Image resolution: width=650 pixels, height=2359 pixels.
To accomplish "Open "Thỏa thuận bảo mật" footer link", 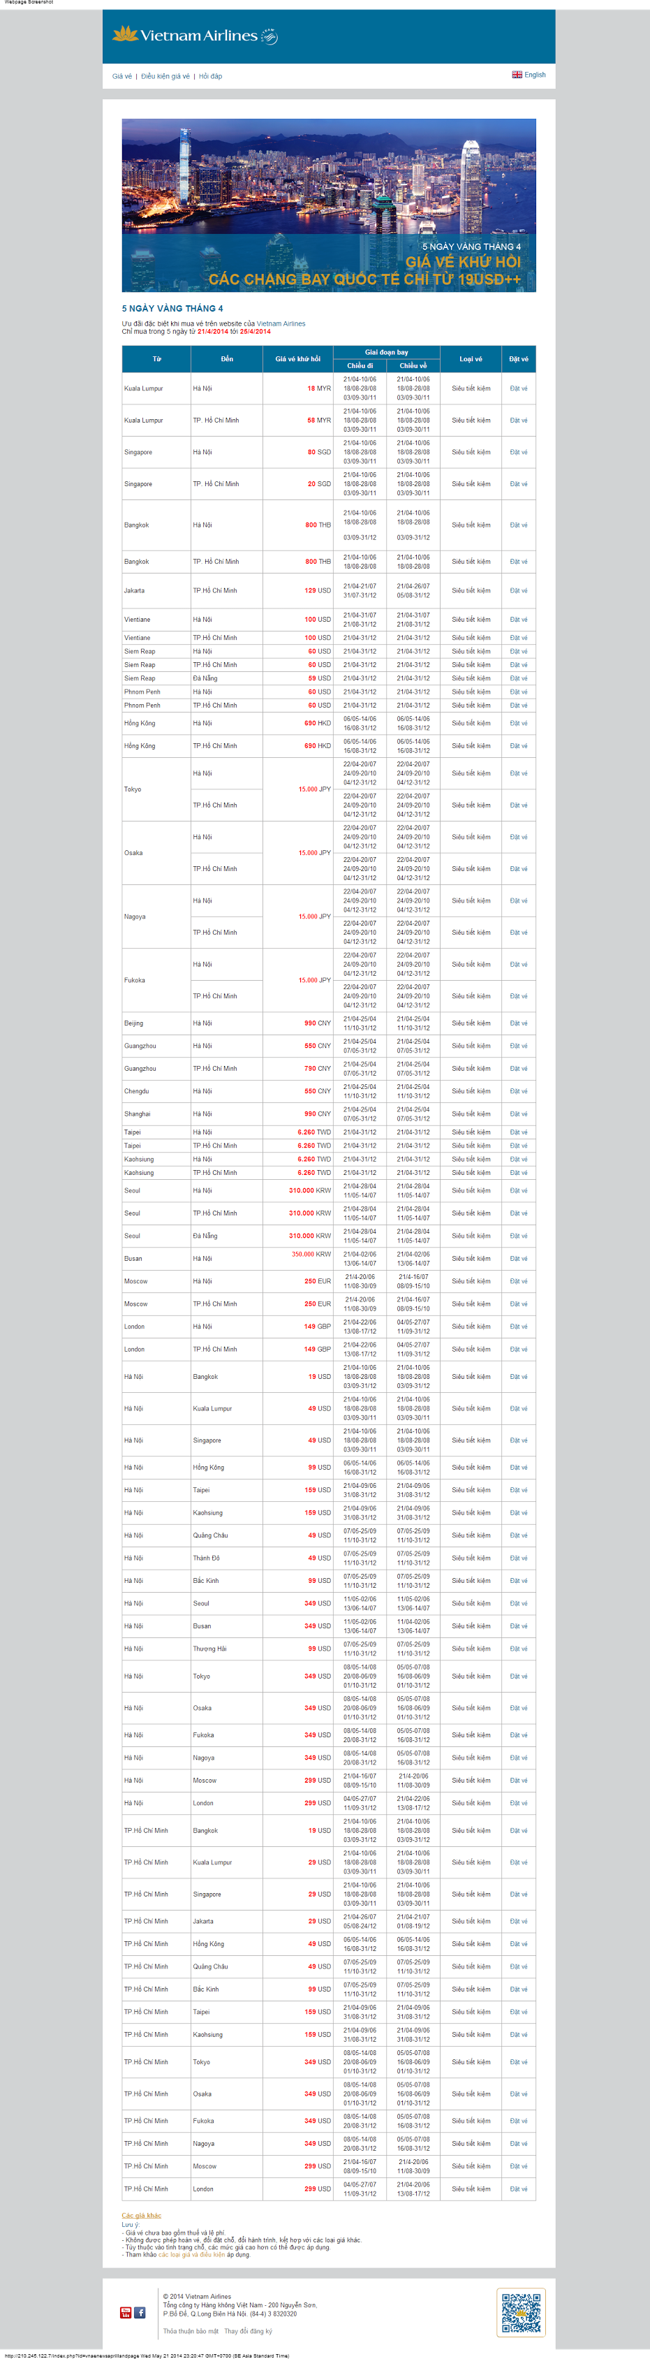I will (x=191, y=2330).
